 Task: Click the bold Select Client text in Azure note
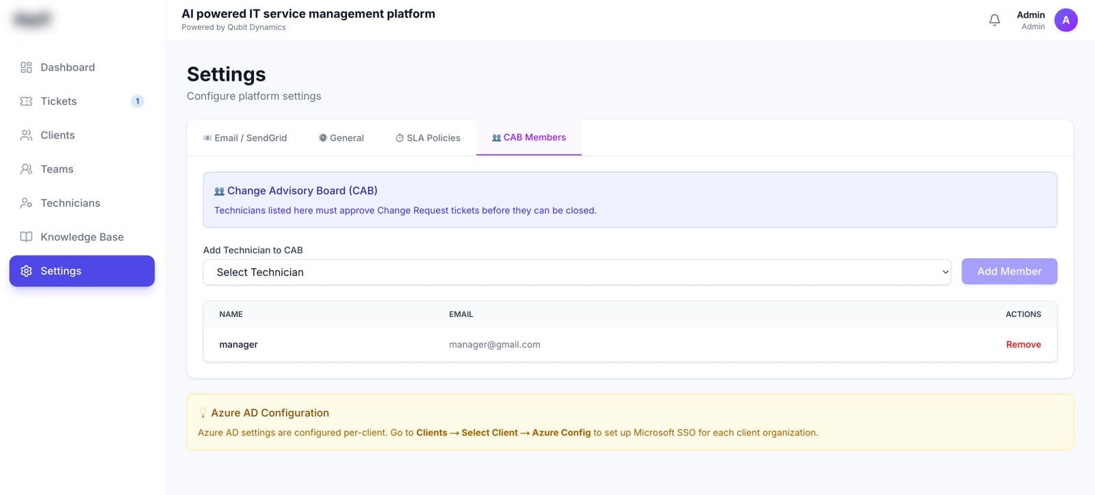[x=489, y=433]
